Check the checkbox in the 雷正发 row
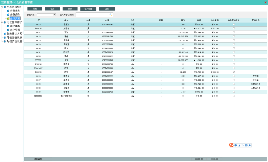This screenshot has height=162, width=268. [x=234, y=24]
